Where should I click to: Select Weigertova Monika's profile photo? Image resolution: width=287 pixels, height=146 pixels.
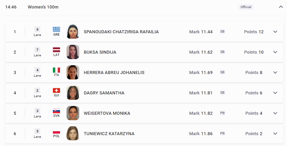tap(73, 113)
